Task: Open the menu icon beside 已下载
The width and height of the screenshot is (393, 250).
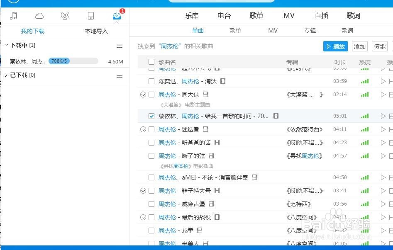Action: [x=120, y=75]
